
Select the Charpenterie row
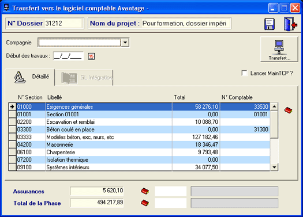[139, 152]
